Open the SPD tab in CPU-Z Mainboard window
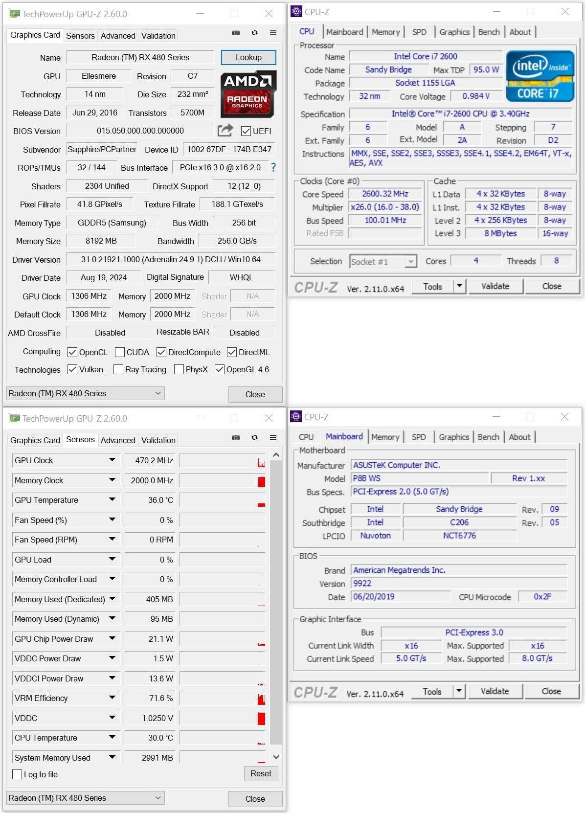The height and width of the screenshot is (813, 585). click(419, 437)
